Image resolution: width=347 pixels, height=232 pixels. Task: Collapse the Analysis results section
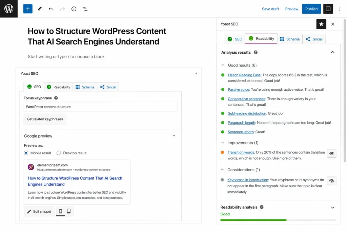tap(332, 52)
